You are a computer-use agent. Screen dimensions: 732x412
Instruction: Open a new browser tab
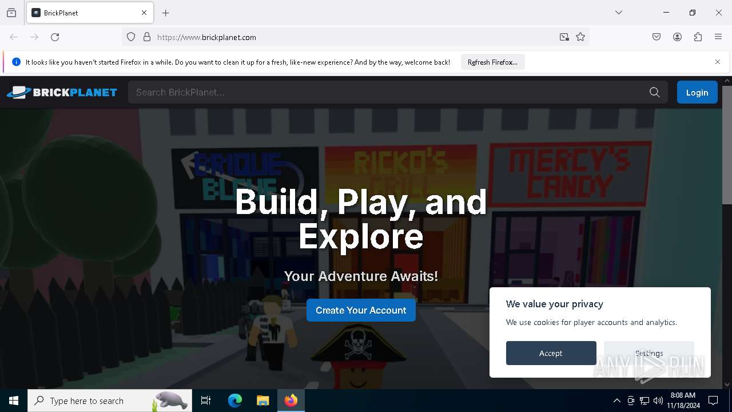coord(166,13)
